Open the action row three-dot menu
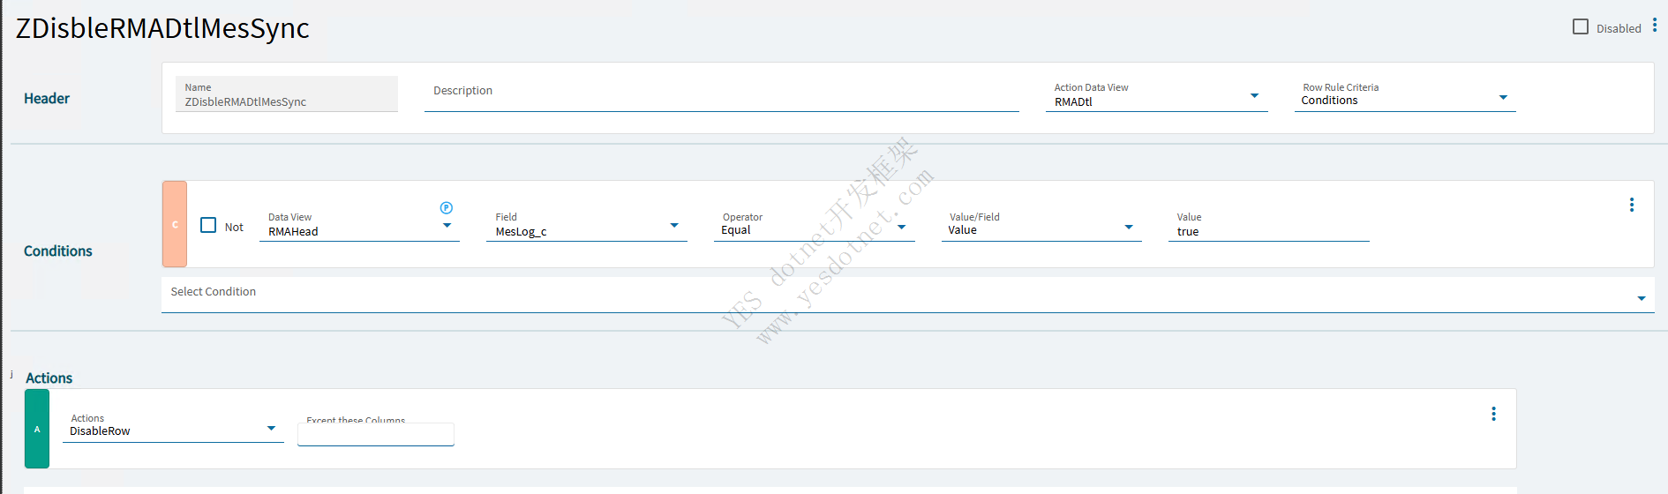Image resolution: width=1668 pixels, height=494 pixels. click(x=1493, y=414)
